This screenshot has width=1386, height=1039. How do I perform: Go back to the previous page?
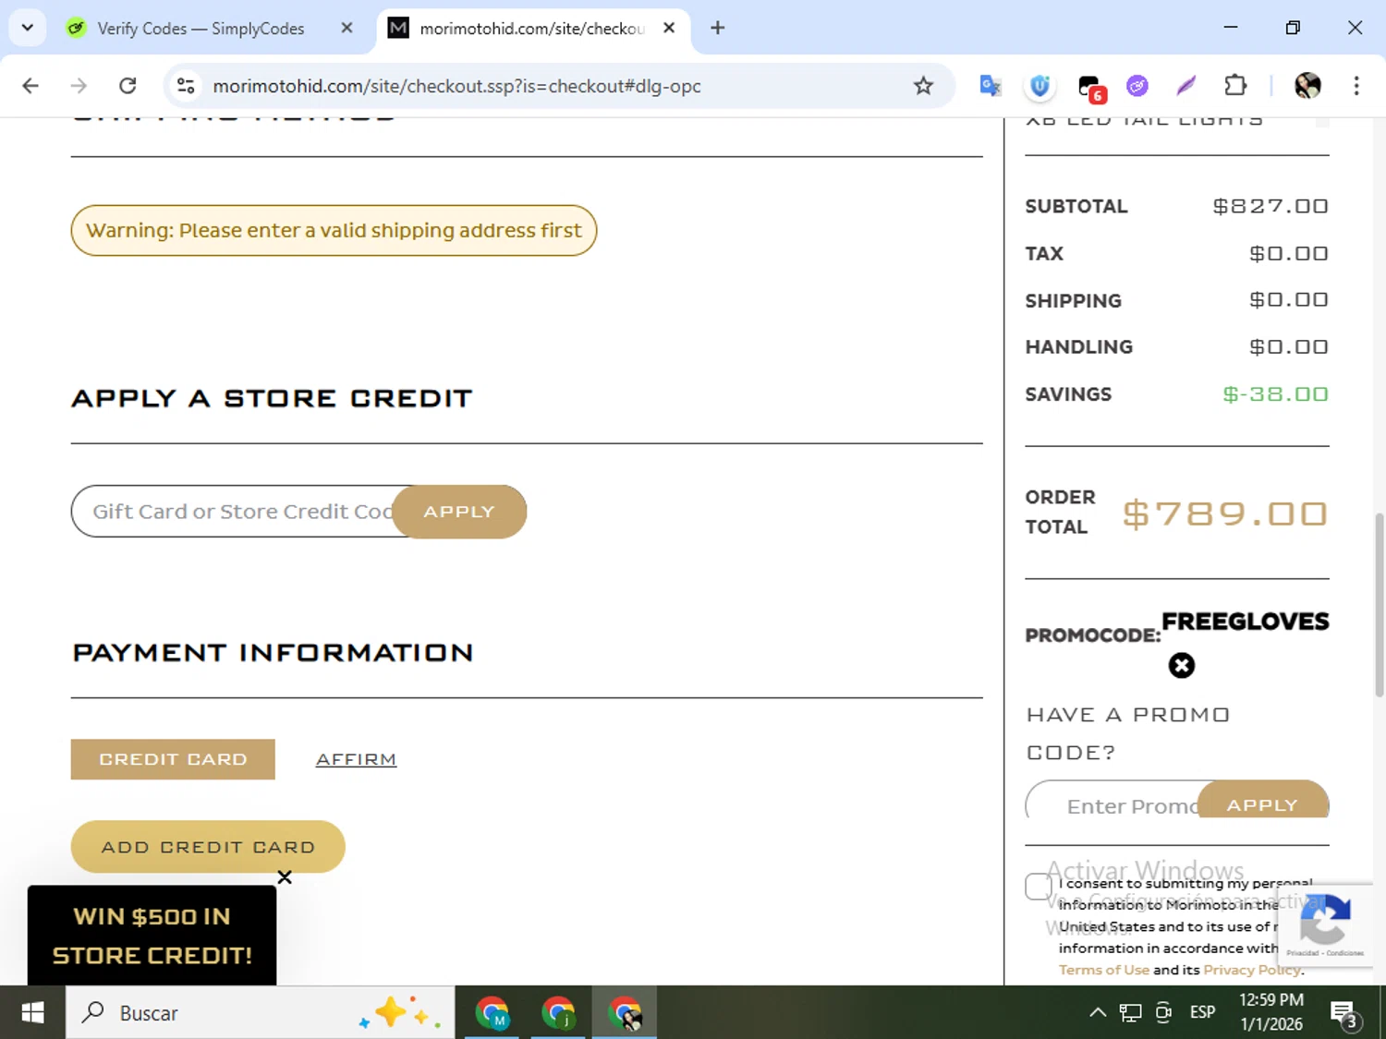30,86
